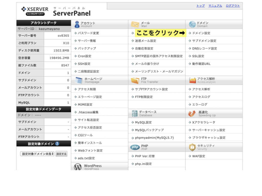Click the 設定する button
This screenshot has height=196, width=262.
(61, 154)
